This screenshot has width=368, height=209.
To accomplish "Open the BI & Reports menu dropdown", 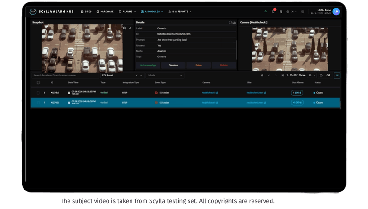I will 180,11.
